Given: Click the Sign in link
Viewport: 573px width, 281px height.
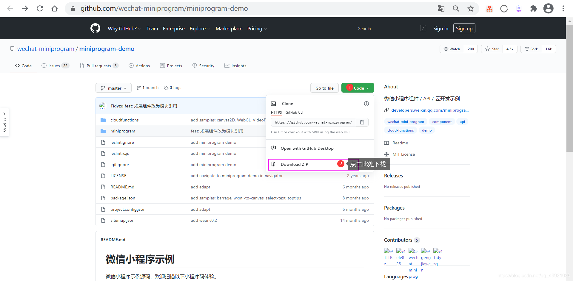Looking at the screenshot, I should 441,29.
